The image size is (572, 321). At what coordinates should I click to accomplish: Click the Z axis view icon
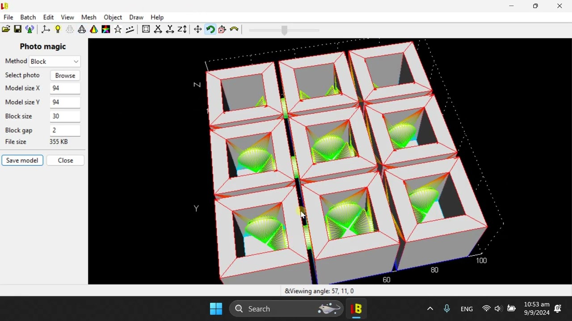tap(182, 29)
